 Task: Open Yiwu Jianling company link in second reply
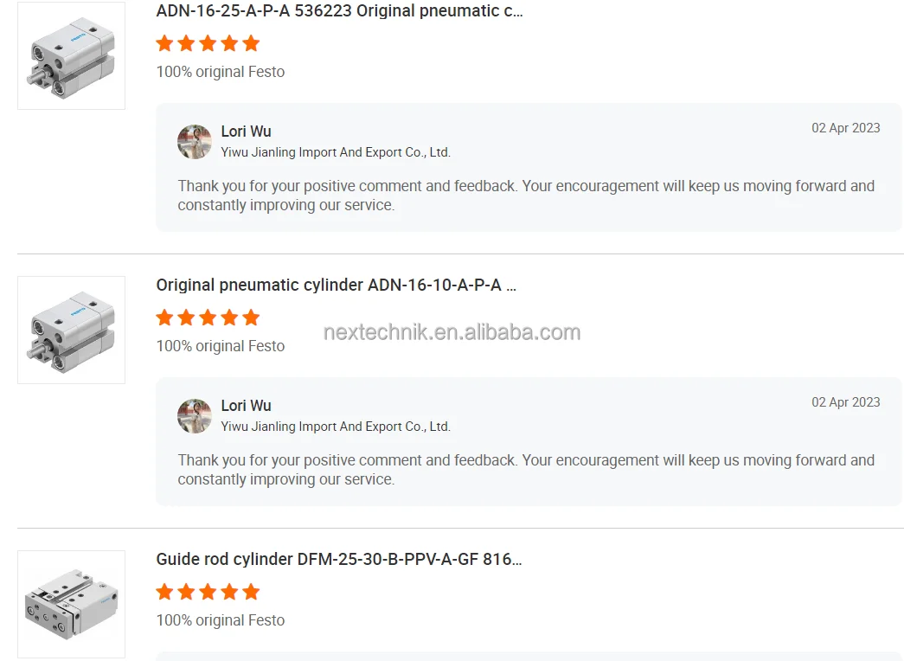(336, 427)
